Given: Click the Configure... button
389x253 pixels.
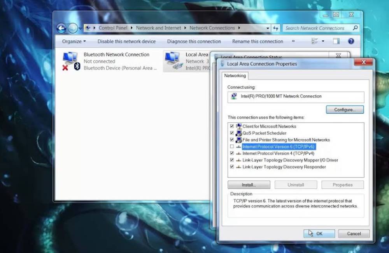Looking at the screenshot, I should click(x=345, y=110).
